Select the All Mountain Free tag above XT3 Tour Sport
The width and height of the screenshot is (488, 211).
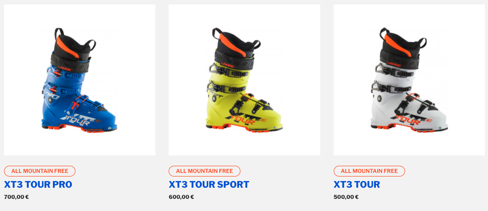tap(205, 171)
